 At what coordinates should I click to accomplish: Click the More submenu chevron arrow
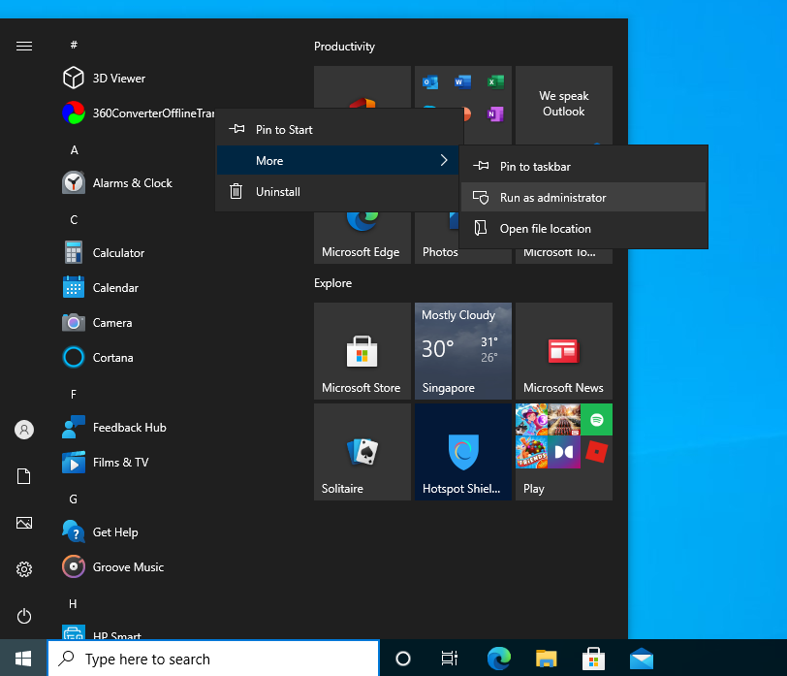pyautogui.click(x=444, y=161)
